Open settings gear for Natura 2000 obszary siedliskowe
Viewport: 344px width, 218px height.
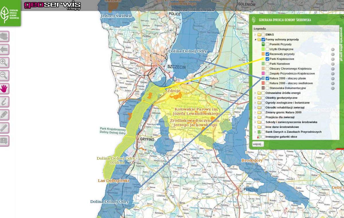[x=333, y=83]
